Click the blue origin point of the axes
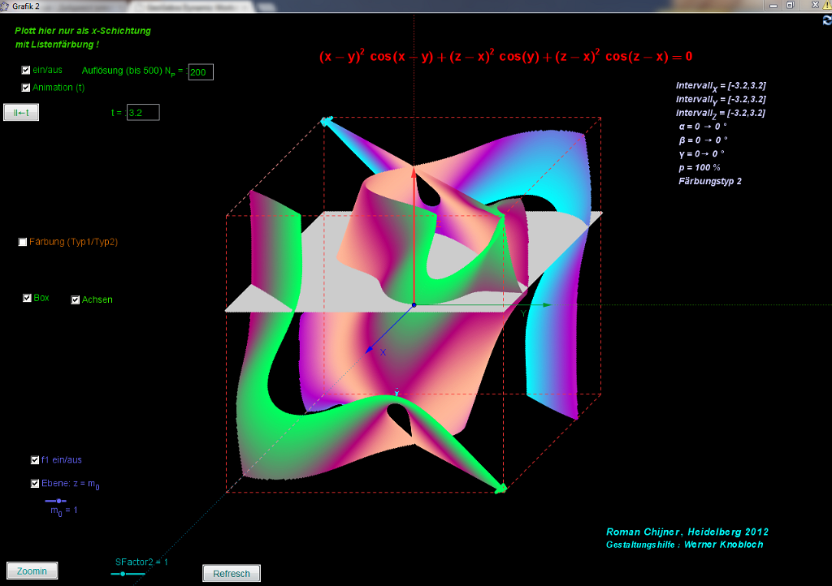Viewport: 832px width, 586px height. point(414,305)
